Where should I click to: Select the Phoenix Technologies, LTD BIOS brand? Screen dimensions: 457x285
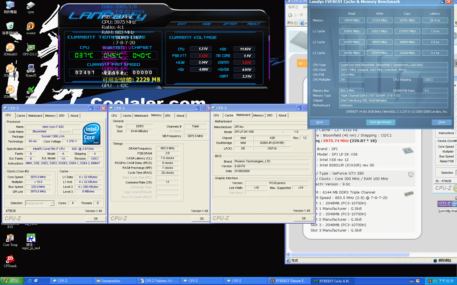click(272, 161)
